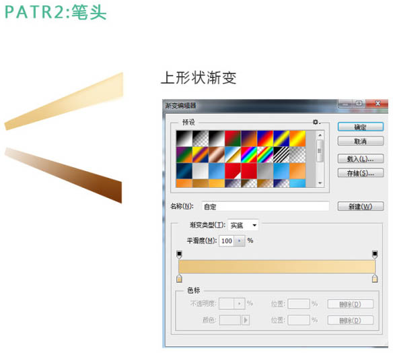Select the red preset with white corner

(x=233, y=171)
